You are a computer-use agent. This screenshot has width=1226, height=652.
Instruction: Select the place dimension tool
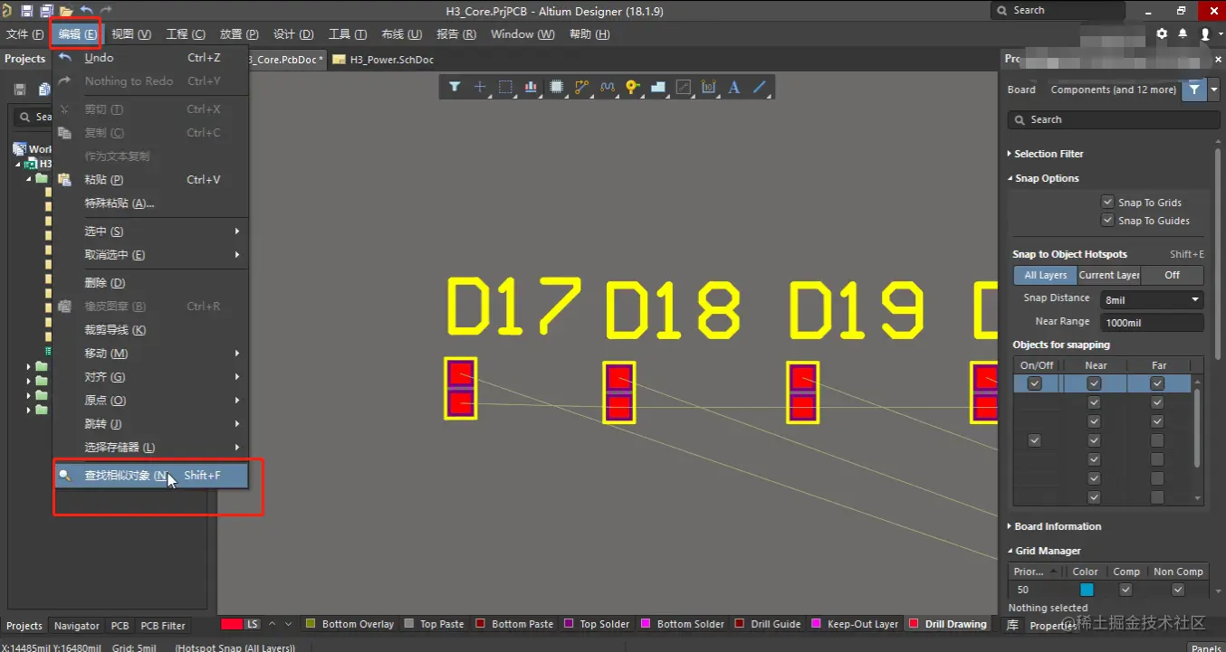[709, 87]
